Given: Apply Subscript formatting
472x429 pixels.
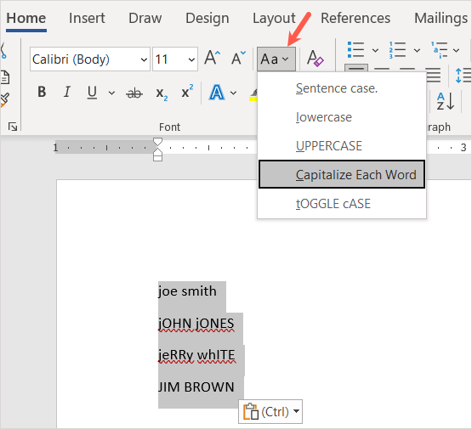Looking at the screenshot, I should 162,93.
